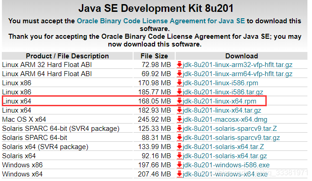Click download arrow icon beside jdk-8u201-solaris-sparcv9.tar.Z
Image resolution: width=312 pixels, height=181 pixels.
point(179,129)
